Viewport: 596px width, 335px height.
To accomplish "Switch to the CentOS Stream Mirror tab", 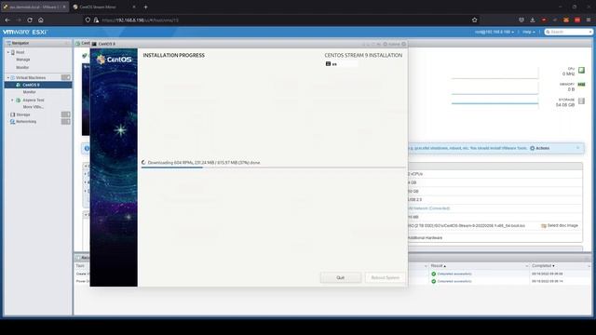I will pyautogui.click(x=98, y=7).
